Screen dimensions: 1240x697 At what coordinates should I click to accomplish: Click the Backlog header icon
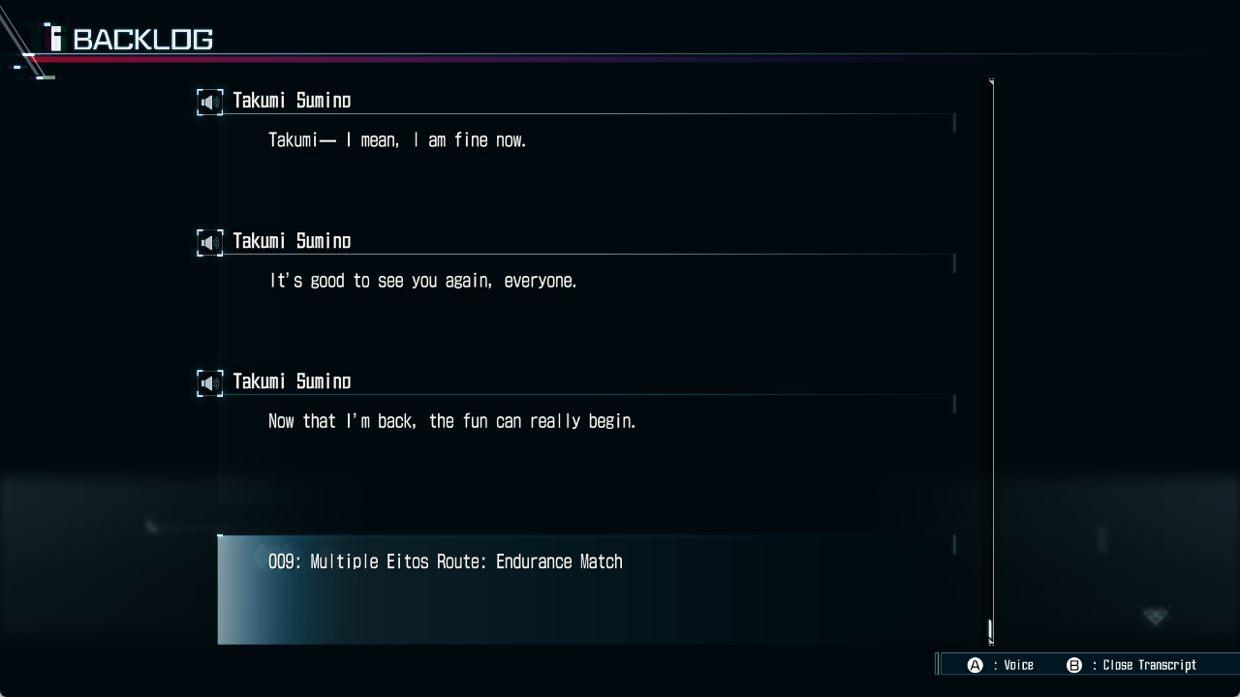(x=55, y=38)
